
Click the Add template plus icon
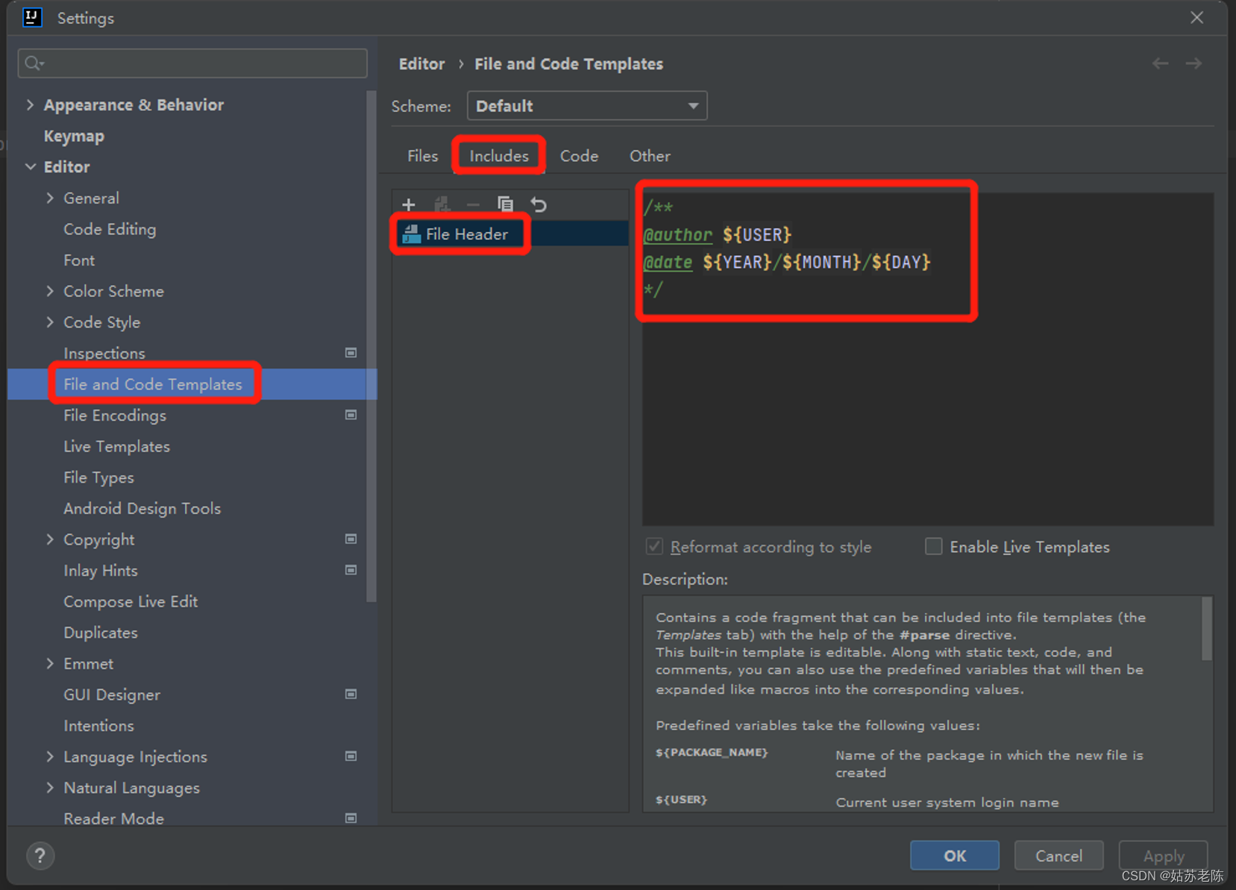pos(409,204)
